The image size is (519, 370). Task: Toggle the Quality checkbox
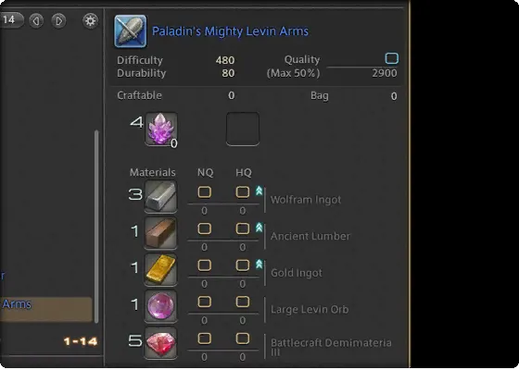tap(391, 58)
